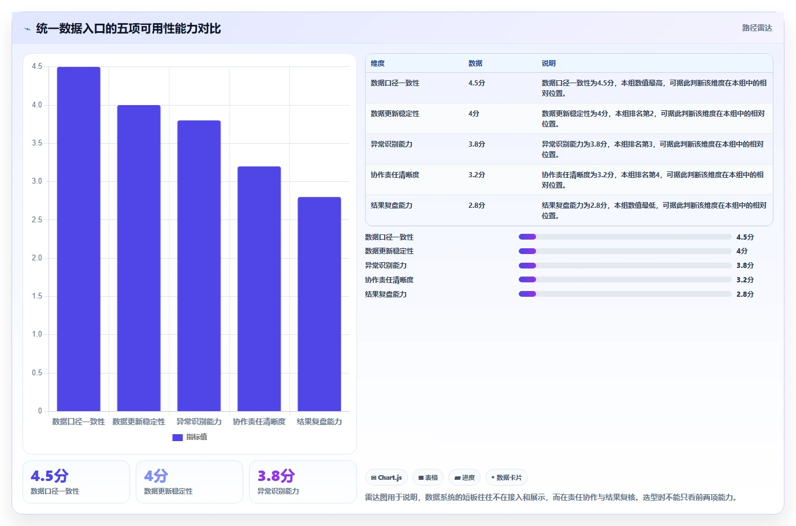Viewport: 796px width, 526px height.
Task: Click the 结果复盘能力 progress bar
Action: pos(625,294)
